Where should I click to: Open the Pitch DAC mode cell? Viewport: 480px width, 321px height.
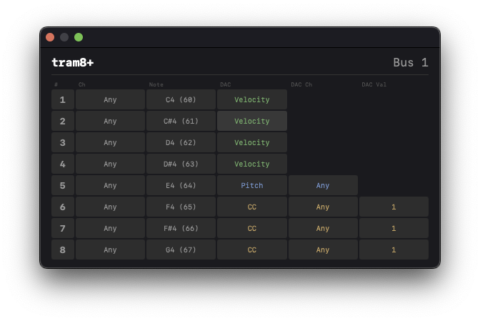252,185
